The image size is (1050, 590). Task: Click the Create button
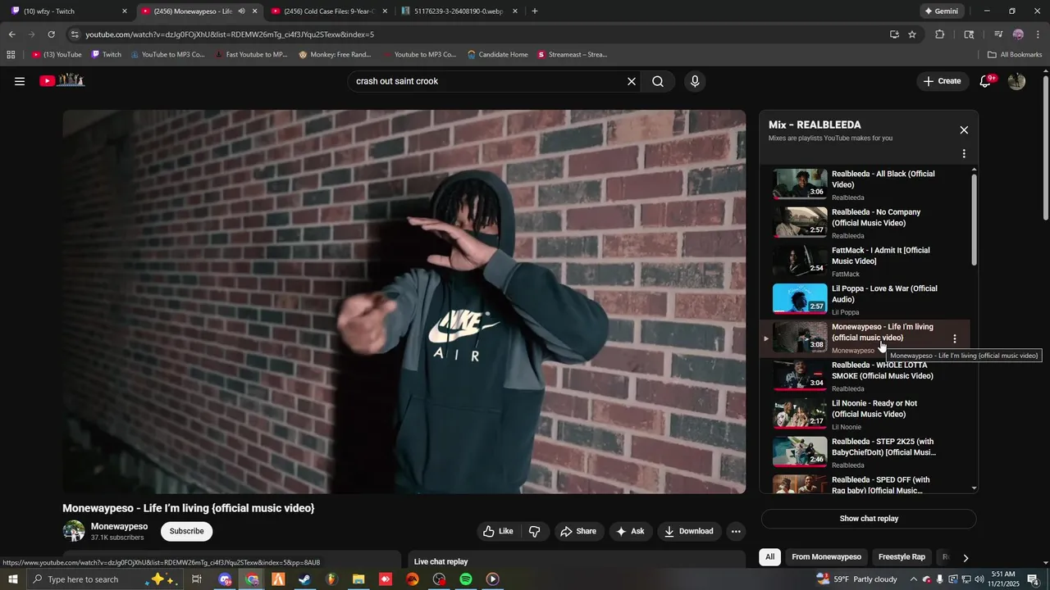941,81
